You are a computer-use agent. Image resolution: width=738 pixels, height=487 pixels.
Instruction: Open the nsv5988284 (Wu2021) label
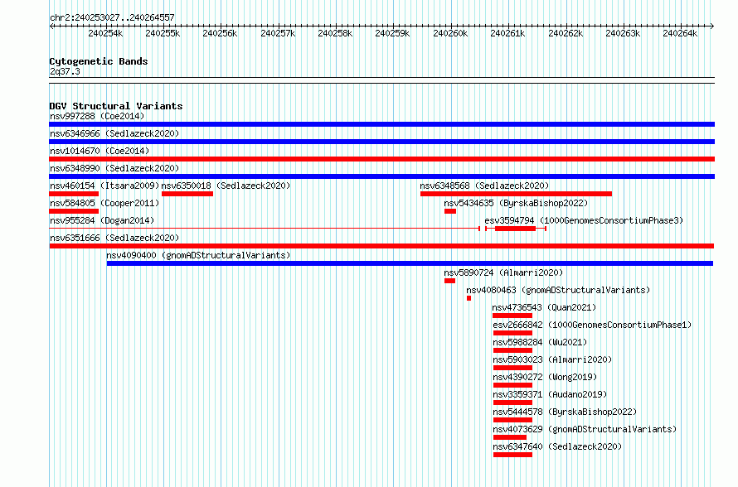540,342
